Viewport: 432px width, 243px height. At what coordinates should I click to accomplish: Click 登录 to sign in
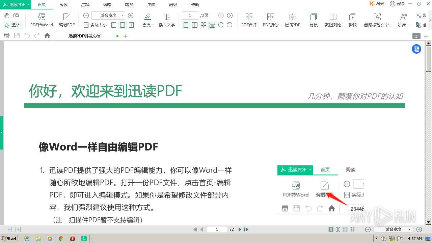click(397, 4)
